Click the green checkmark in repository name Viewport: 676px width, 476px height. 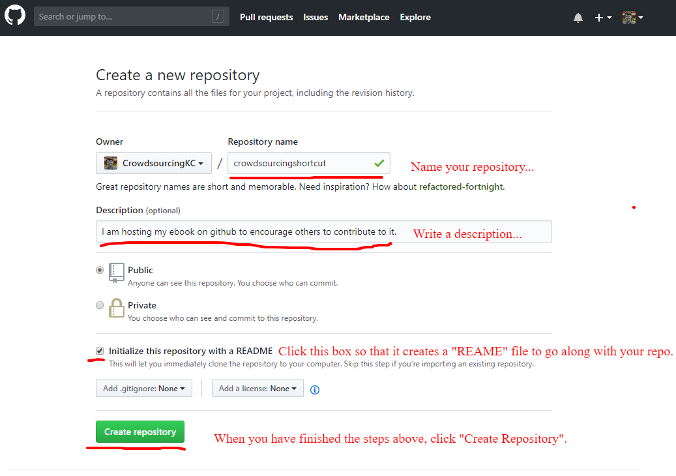pos(379,163)
